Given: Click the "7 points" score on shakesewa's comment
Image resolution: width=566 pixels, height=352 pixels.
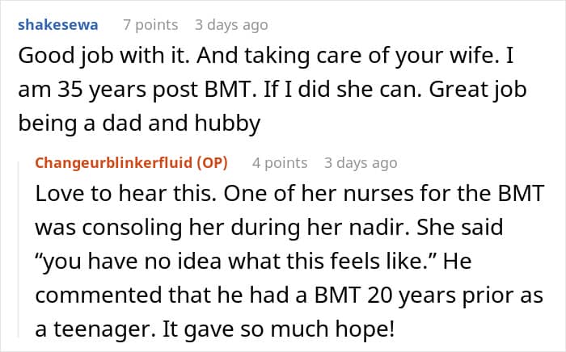Looking at the screenshot, I should pos(150,25).
